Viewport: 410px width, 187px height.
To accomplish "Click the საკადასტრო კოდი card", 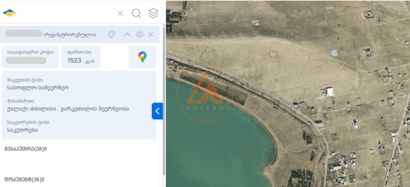I will coord(30,57).
